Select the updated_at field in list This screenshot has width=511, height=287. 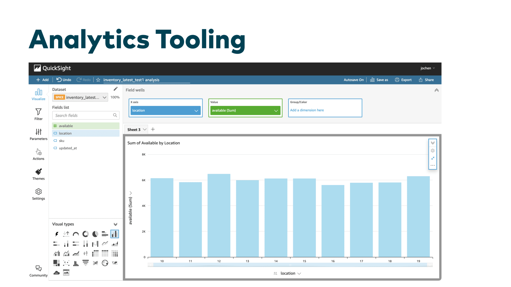pyautogui.click(x=86, y=148)
